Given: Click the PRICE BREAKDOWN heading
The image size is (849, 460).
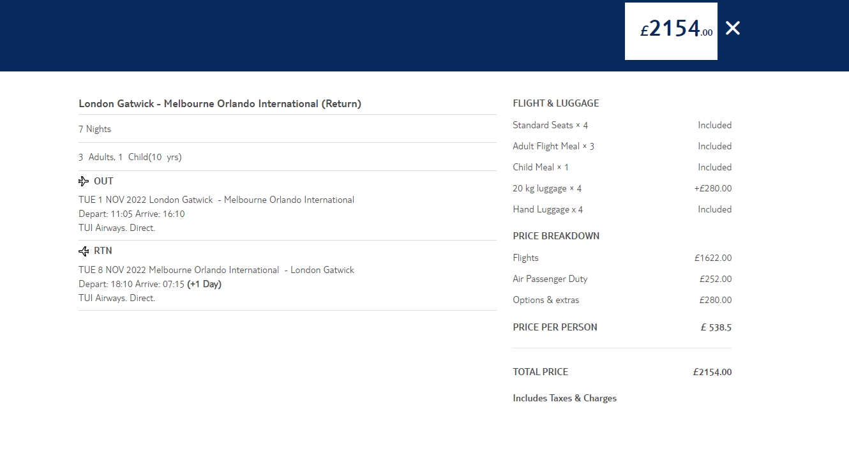Looking at the screenshot, I should pyautogui.click(x=556, y=236).
